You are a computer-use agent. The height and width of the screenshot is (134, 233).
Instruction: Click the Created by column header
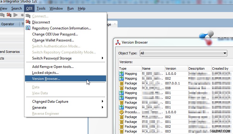(222, 69)
